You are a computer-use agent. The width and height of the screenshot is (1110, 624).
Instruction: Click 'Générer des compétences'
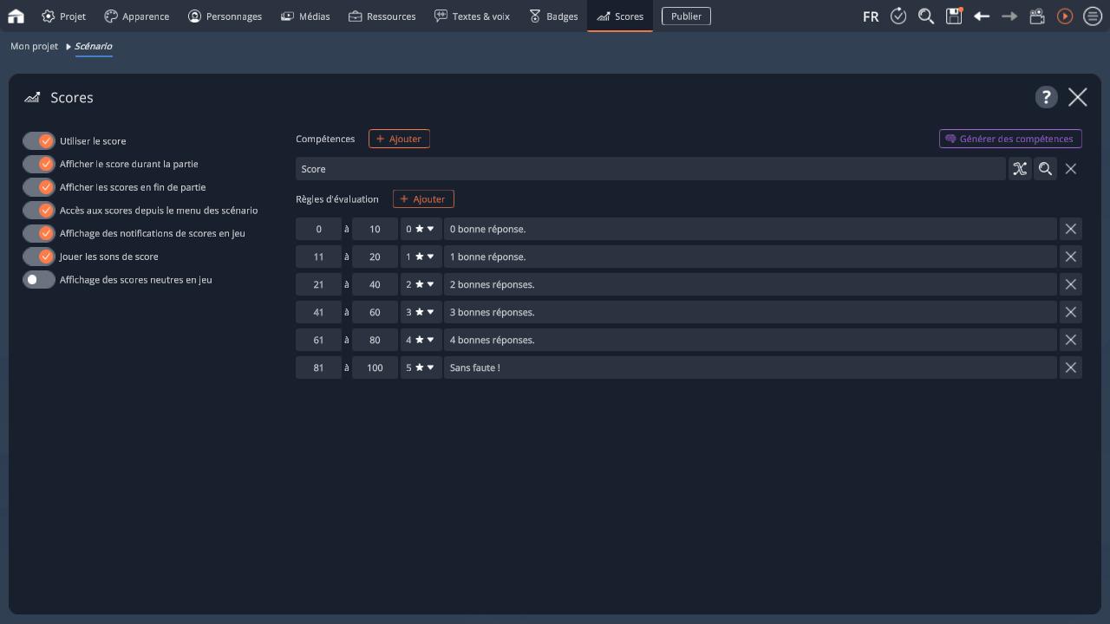click(x=1010, y=139)
